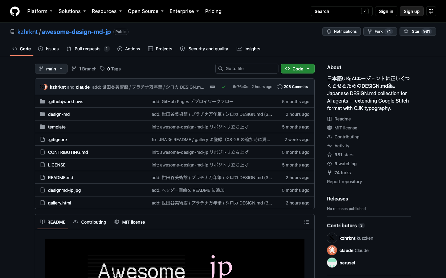Expand the Open Source menu
Image resolution: width=446 pixels, height=278 pixels.
[146, 11]
